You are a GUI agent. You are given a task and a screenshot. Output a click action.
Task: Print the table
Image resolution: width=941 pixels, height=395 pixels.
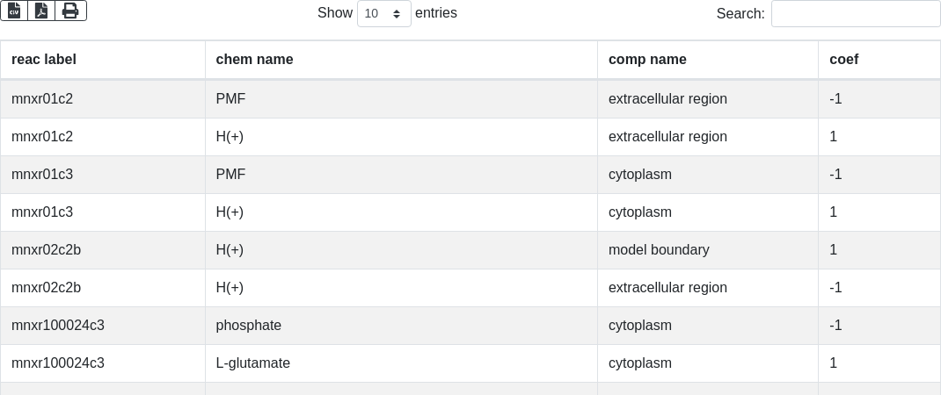click(x=70, y=11)
